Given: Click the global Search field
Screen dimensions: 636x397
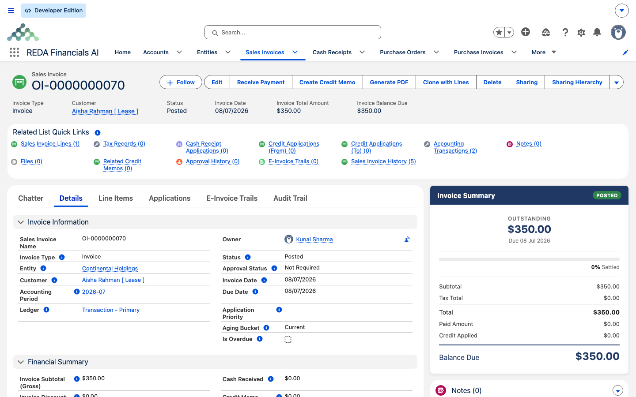Looking at the screenshot, I should click(293, 32).
